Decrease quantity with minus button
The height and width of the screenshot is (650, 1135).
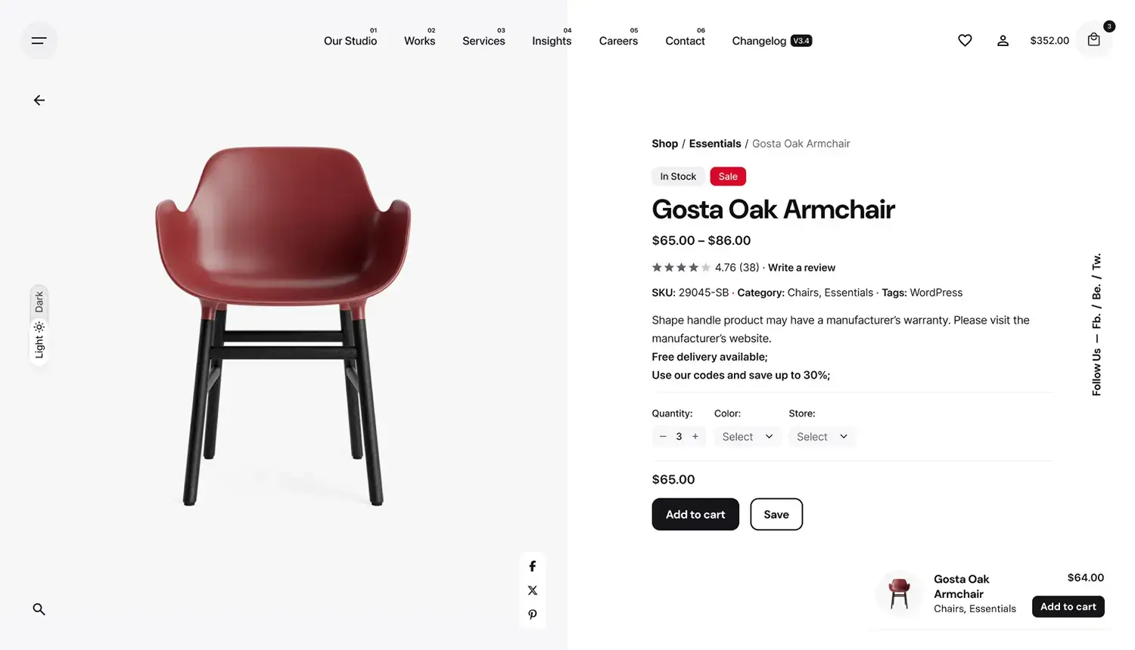pos(663,437)
